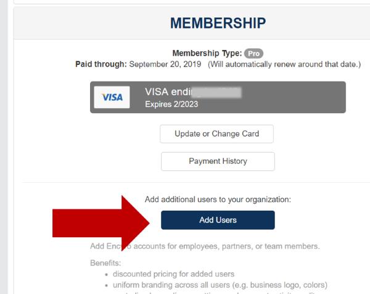This screenshot has height=294, width=370.
Task: Open Payment History
Action: 218,161
